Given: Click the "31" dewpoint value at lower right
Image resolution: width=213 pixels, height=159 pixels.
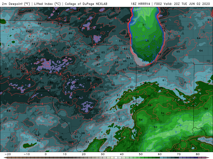Looking at the screenshot, I should (202, 128).
